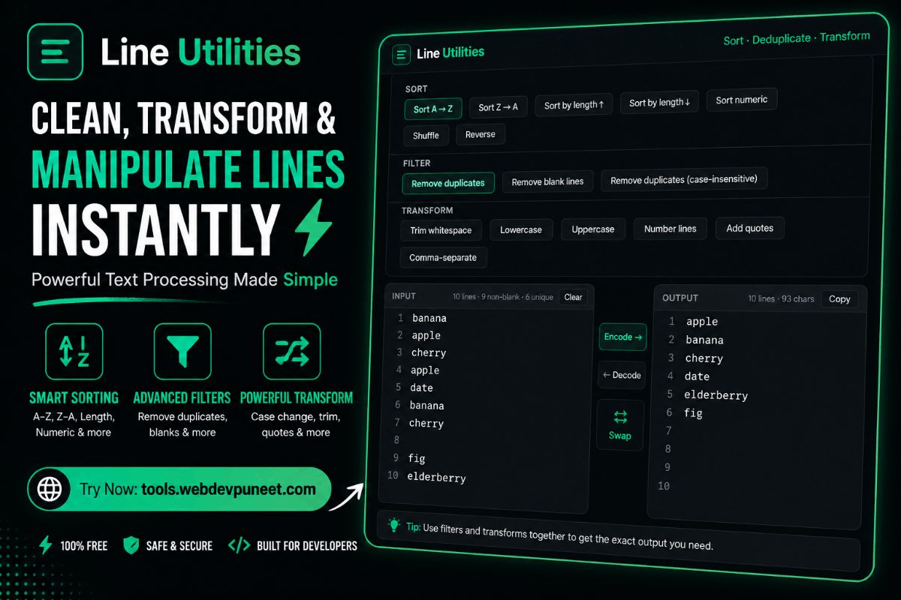Click 'Sort · Deduplicate · Transform' header text

(x=797, y=38)
